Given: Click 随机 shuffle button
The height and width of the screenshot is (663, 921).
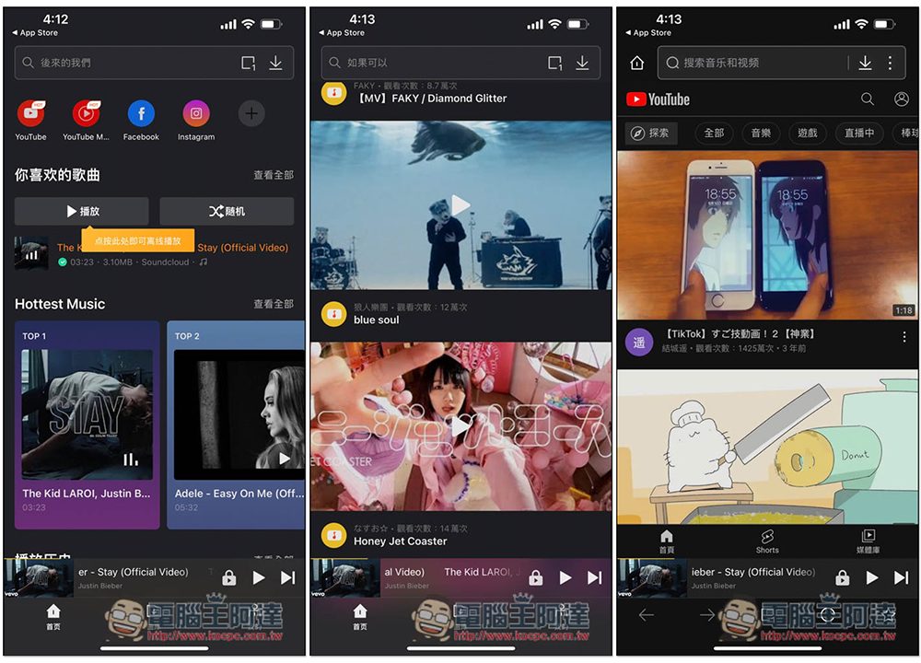Looking at the screenshot, I should click(227, 211).
